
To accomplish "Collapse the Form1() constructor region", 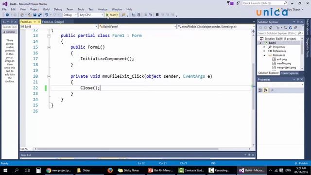I will 49,48.
